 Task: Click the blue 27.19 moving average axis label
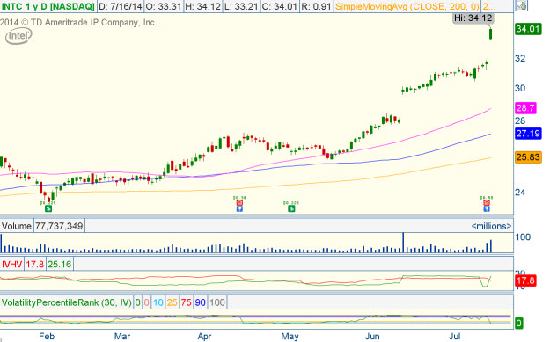(528, 134)
